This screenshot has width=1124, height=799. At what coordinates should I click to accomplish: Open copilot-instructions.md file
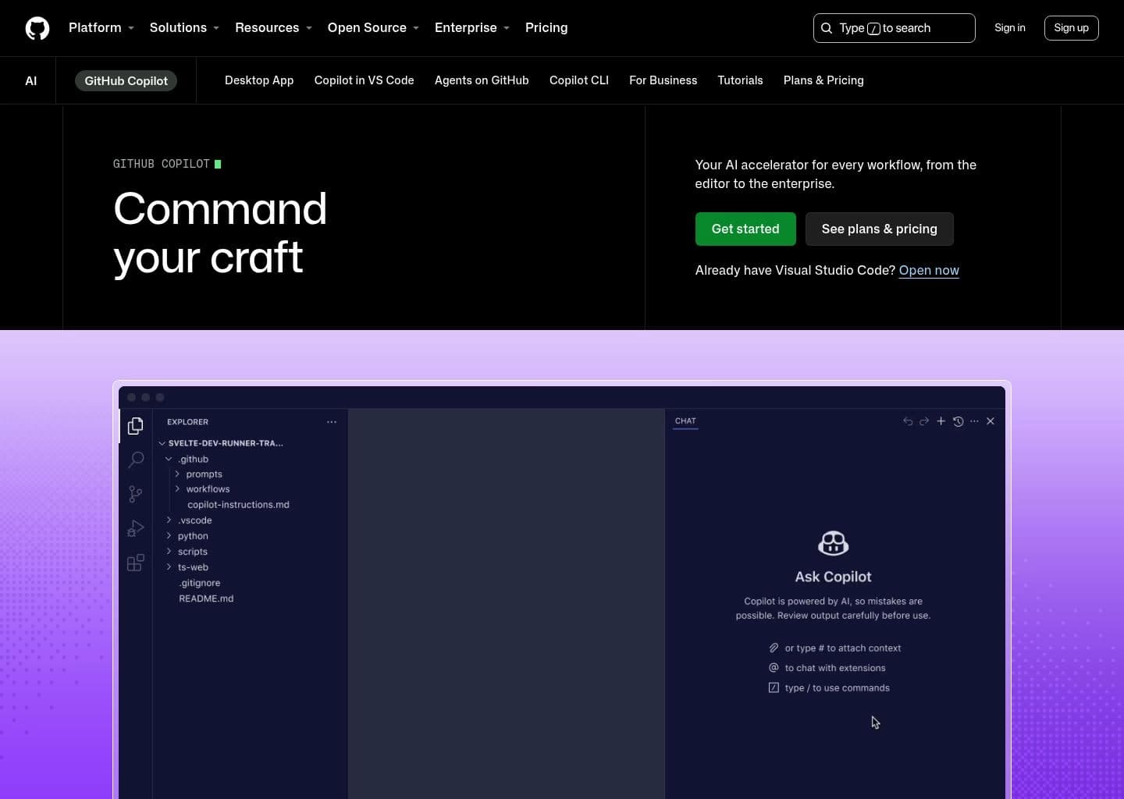pos(238,505)
